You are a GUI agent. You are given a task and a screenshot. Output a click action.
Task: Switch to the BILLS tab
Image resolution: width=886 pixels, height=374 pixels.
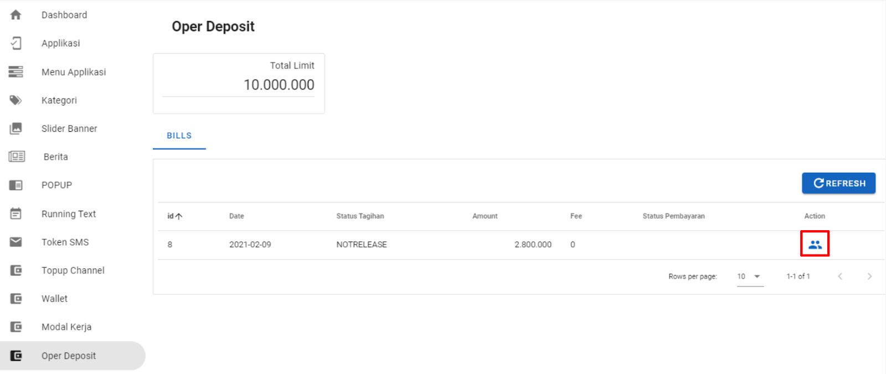click(x=179, y=136)
